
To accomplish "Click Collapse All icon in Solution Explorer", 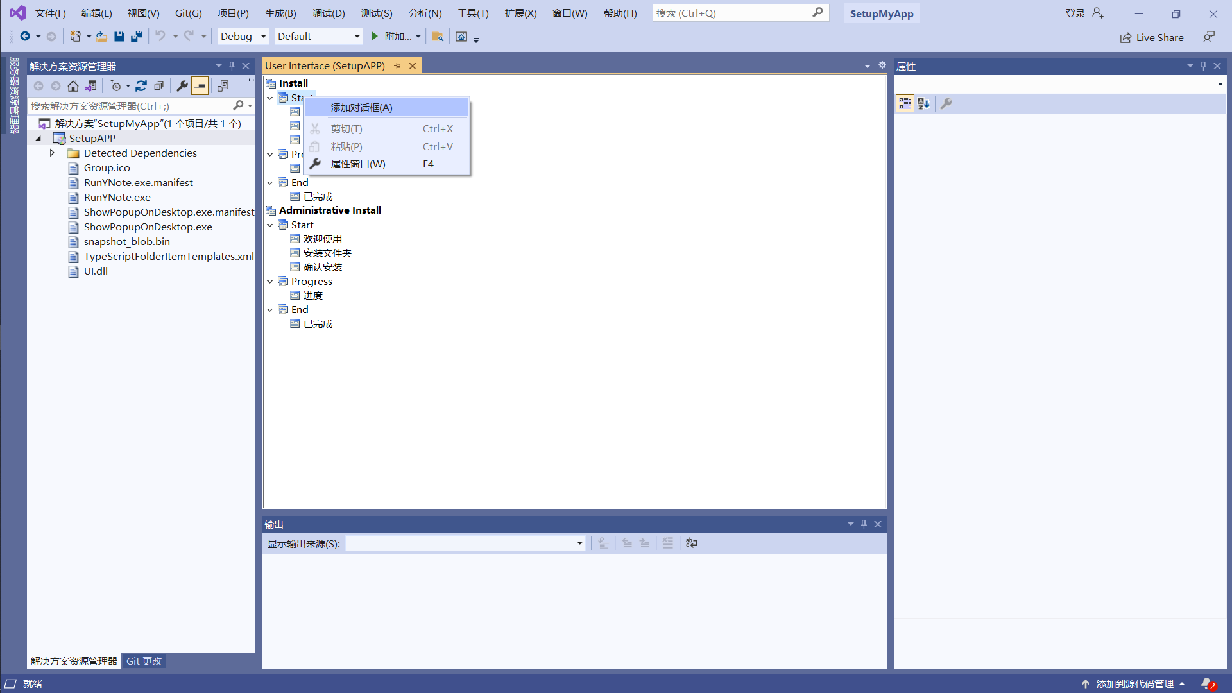I will [x=159, y=86].
